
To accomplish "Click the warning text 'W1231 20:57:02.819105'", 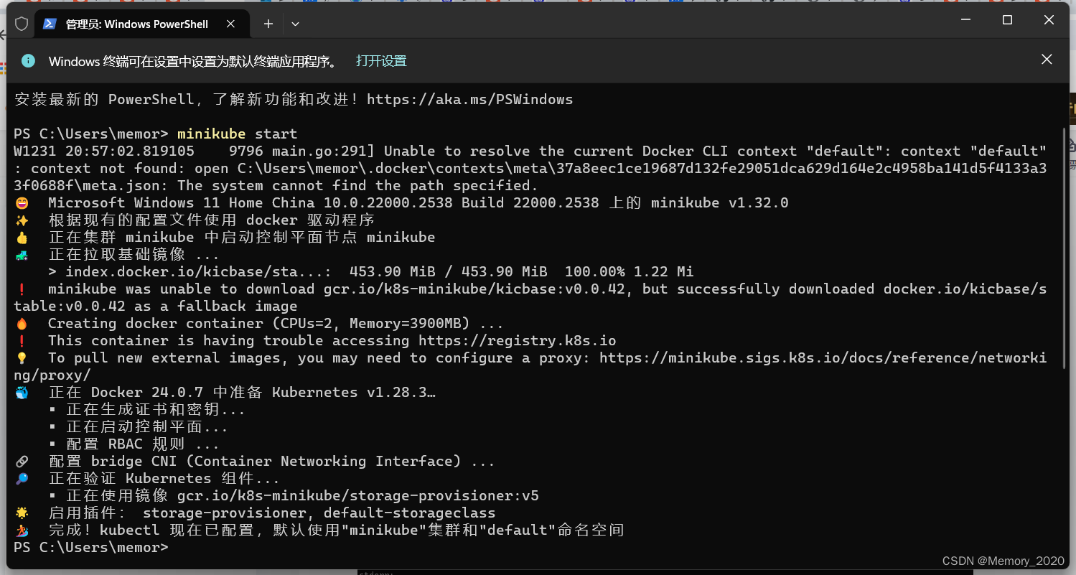I will click(103, 151).
